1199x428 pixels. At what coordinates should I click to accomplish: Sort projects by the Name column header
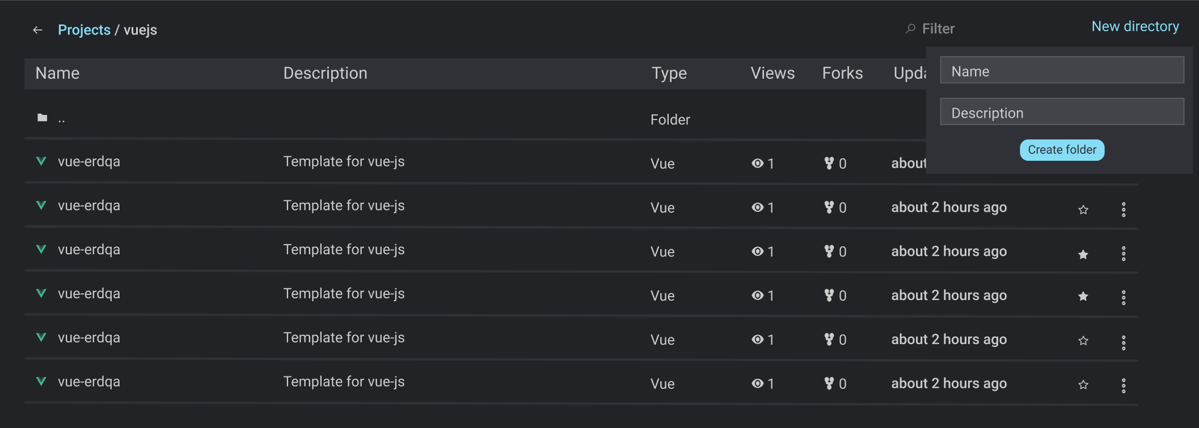(57, 73)
